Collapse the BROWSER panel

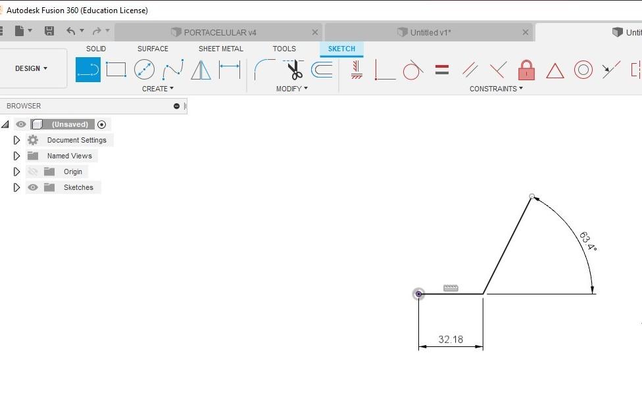[176, 106]
